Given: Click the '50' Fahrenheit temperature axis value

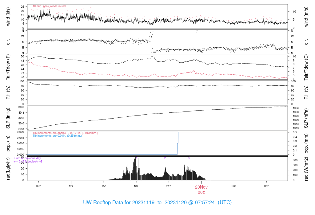Looking at the screenshot, I should [x=22, y=56].
